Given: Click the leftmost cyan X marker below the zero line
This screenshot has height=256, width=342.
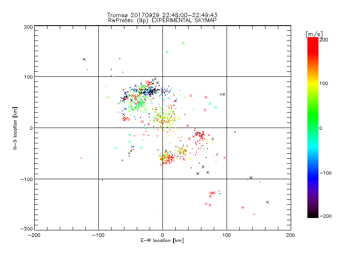Looking at the screenshot, I should 116,148.
